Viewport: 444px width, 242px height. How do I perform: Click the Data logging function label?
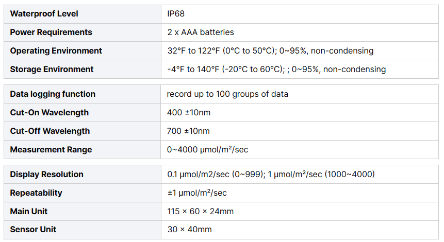coord(53,94)
